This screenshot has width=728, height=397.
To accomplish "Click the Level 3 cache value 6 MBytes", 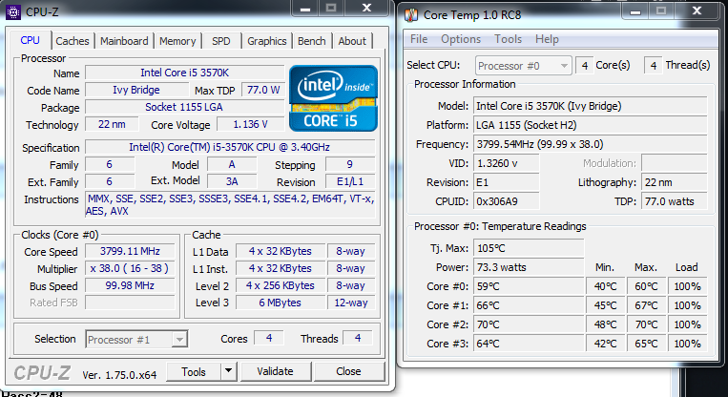I will 281,303.
